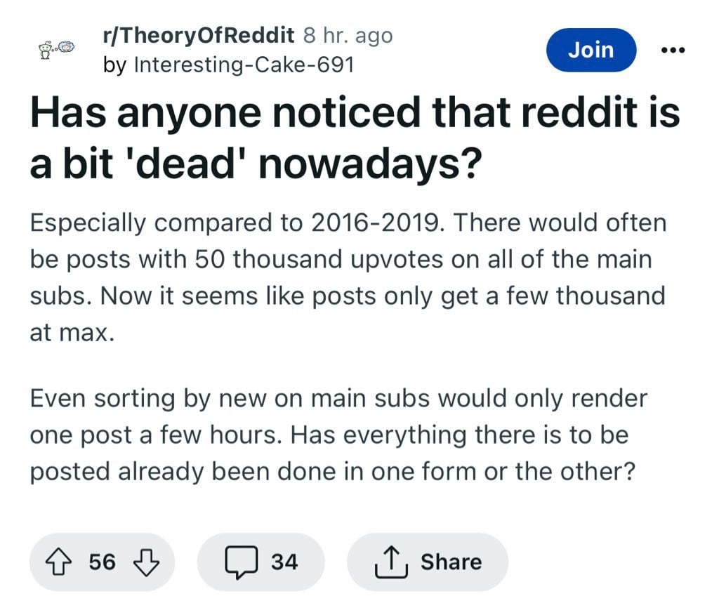Click the TheoryOfReddit subreddit avatar
Viewport: 719px width, 615px height.
click(56, 50)
